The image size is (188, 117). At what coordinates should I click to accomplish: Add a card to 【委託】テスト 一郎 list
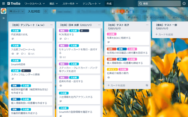point(164,34)
